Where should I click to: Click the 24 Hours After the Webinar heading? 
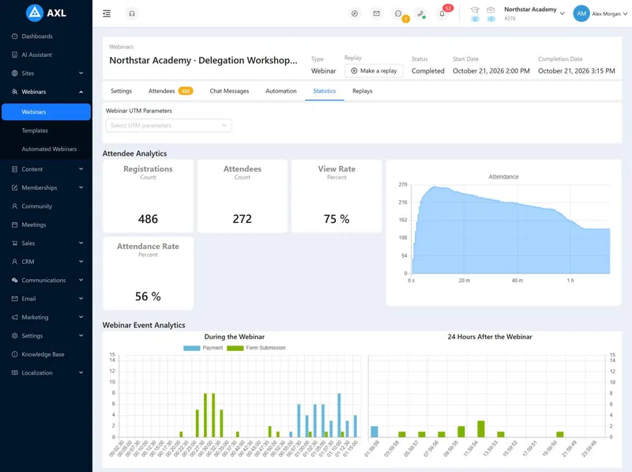tap(490, 337)
